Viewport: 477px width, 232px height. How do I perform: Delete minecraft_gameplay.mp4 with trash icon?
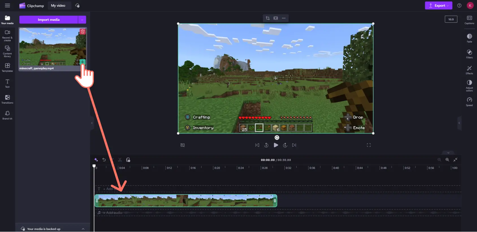pos(83,31)
